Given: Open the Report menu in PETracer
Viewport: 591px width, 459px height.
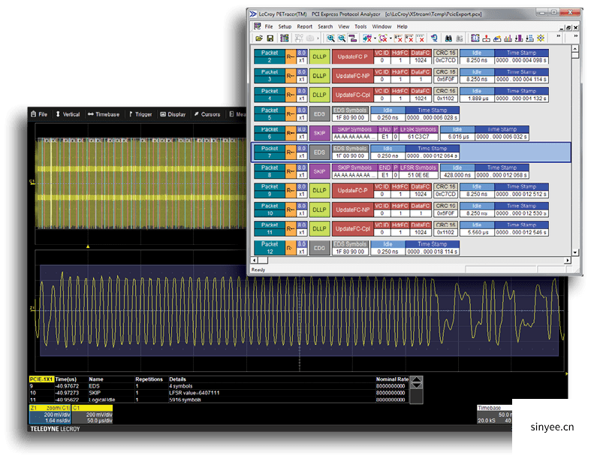Looking at the screenshot, I should [x=304, y=26].
